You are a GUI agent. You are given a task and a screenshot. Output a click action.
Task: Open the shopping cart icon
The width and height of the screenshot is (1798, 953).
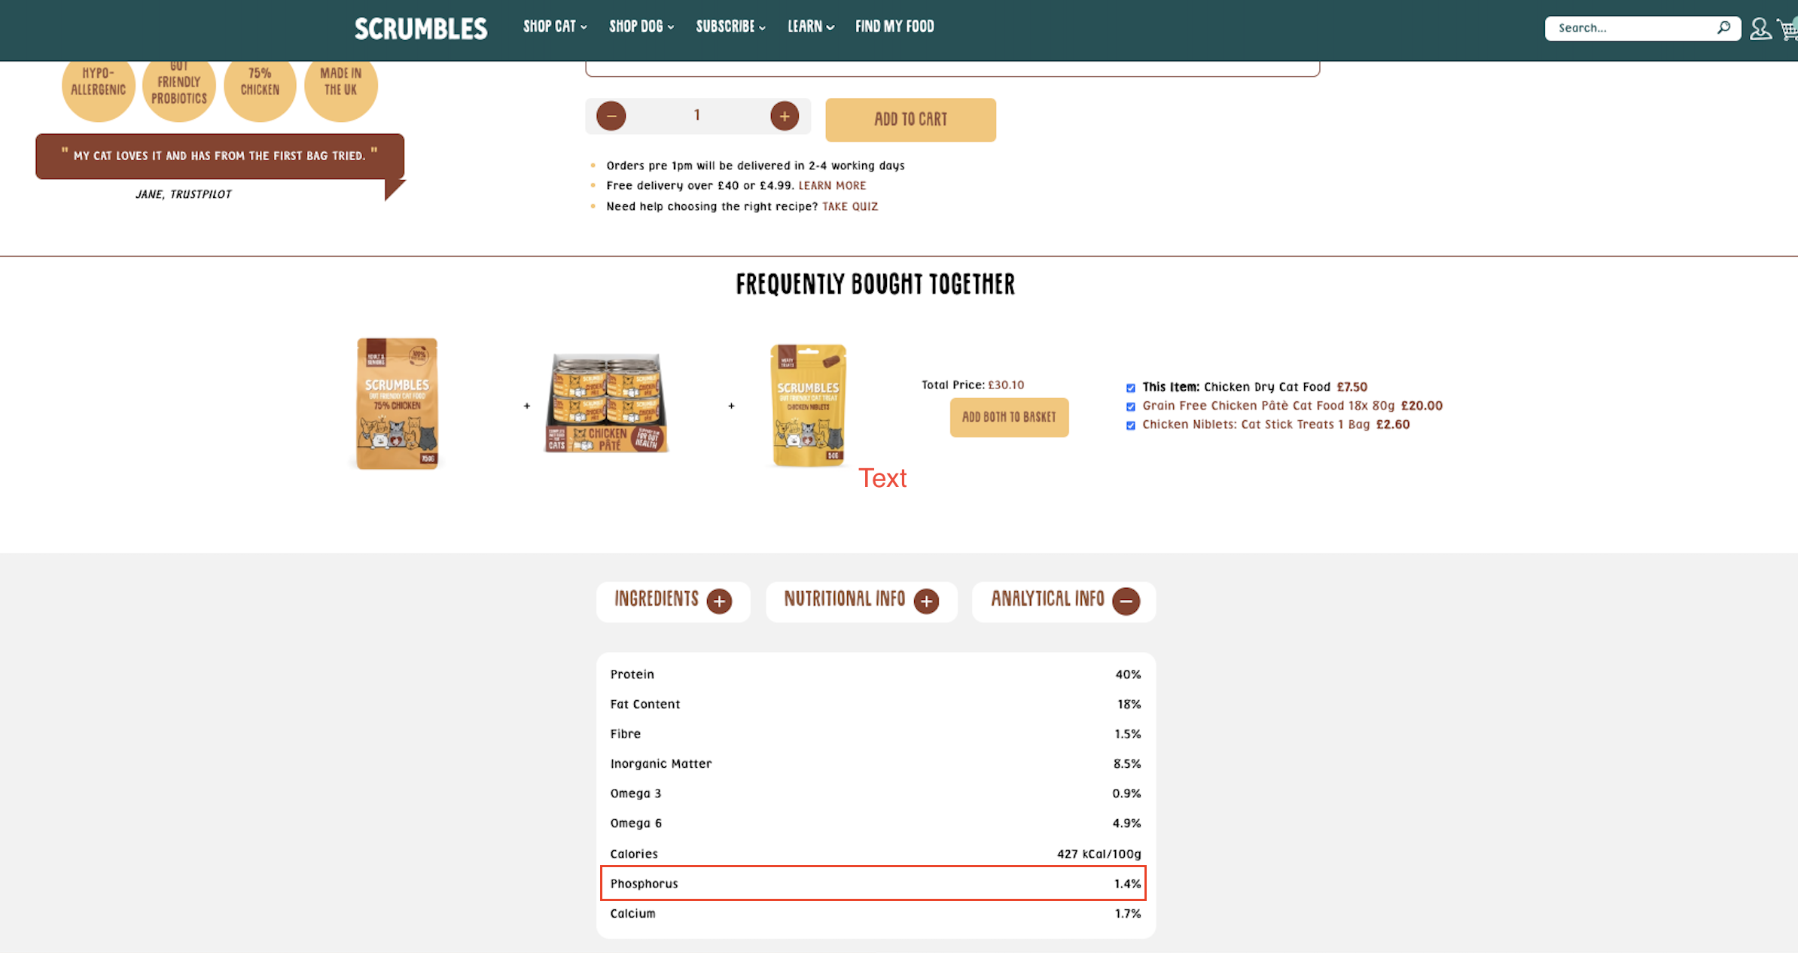[x=1787, y=29]
